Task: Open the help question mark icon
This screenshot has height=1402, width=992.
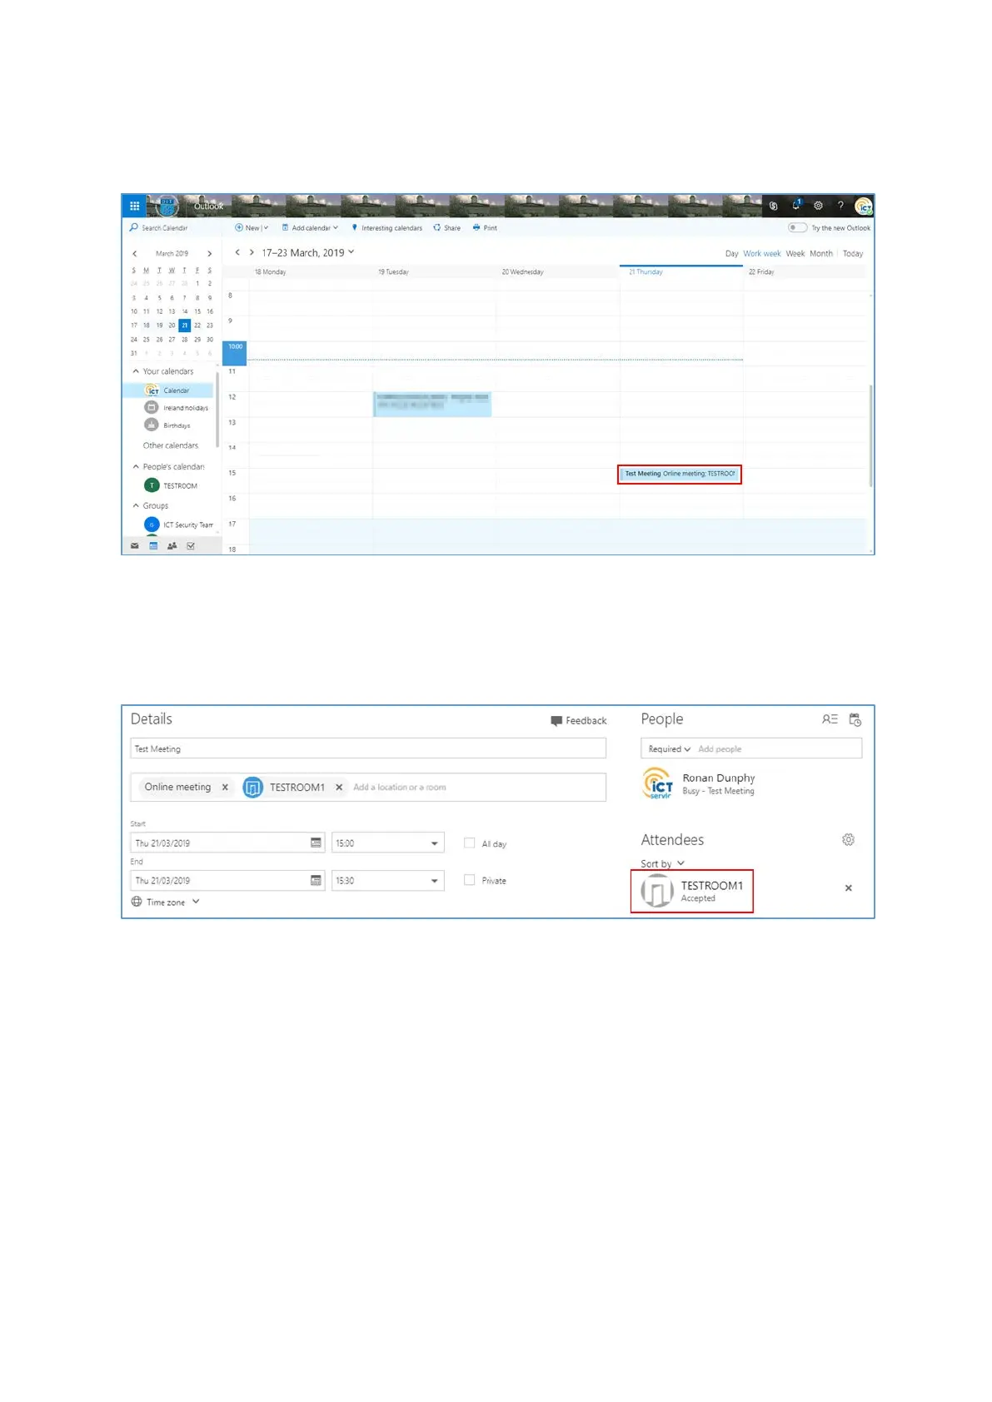Action: coord(840,206)
